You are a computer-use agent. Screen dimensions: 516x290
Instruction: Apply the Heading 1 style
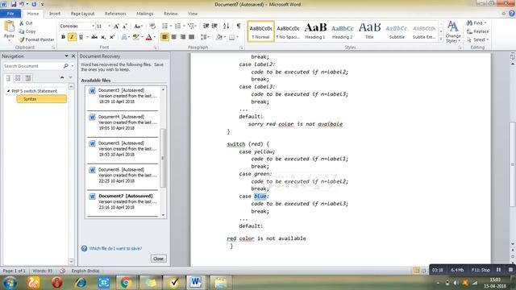coord(315,31)
